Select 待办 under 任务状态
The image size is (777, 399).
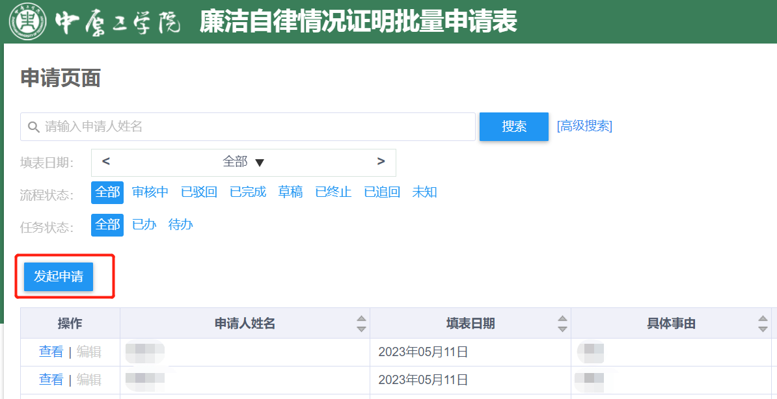coord(180,225)
